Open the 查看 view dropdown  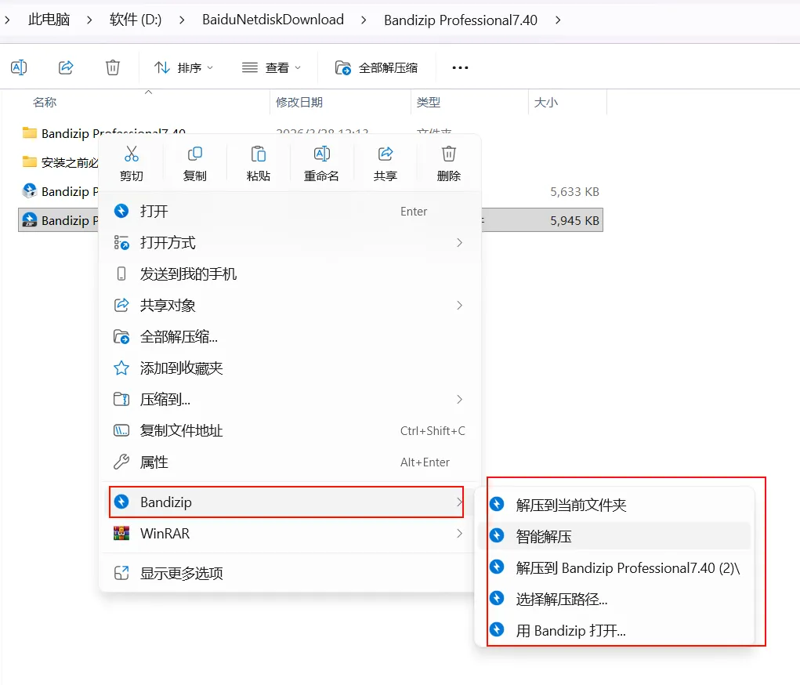[x=271, y=67]
